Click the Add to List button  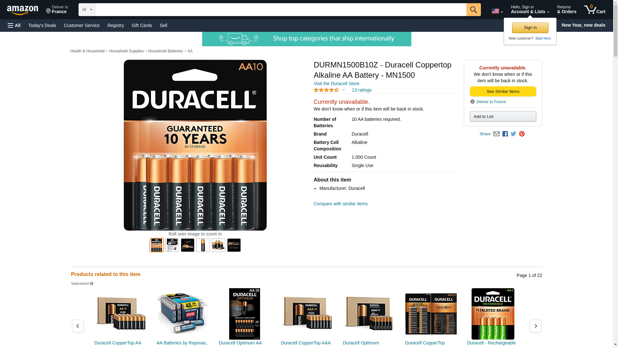coord(503,116)
